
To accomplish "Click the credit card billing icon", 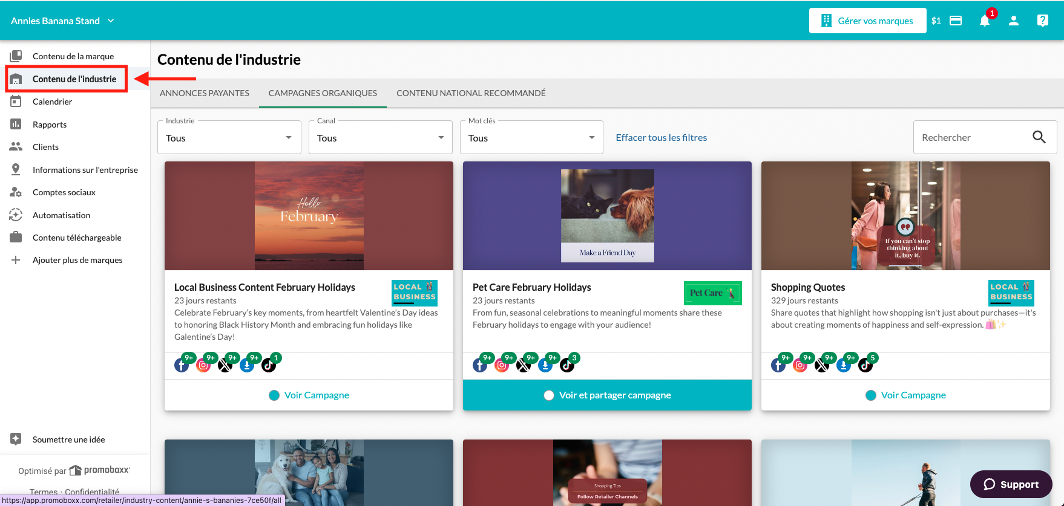I will [956, 21].
